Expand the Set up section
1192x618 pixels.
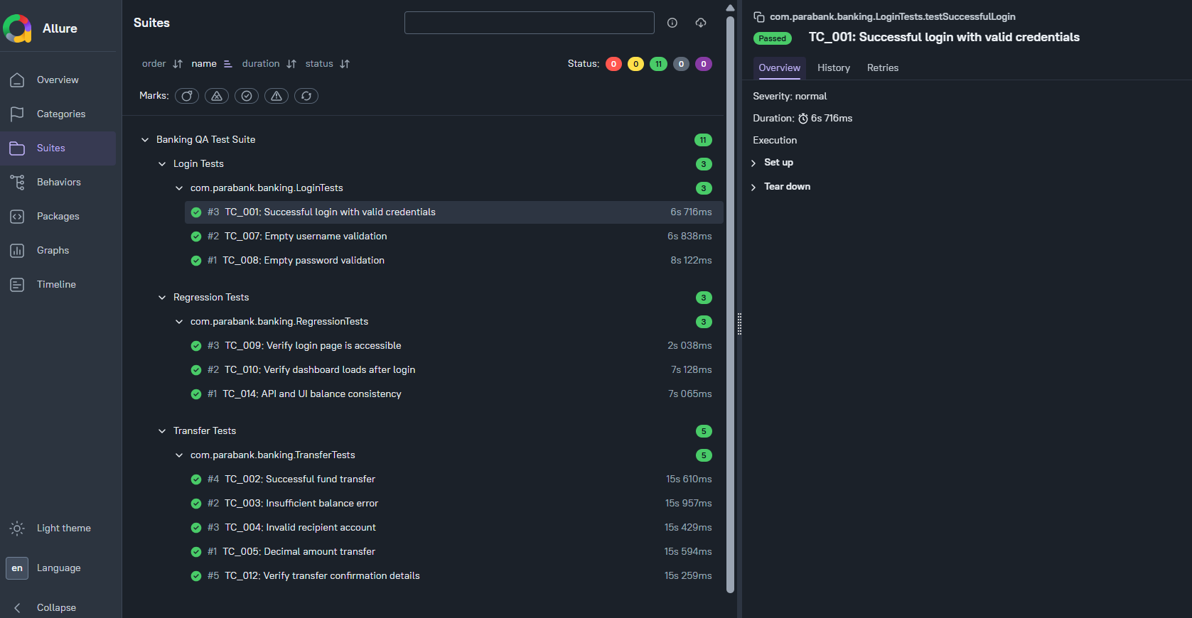coord(773,163)
